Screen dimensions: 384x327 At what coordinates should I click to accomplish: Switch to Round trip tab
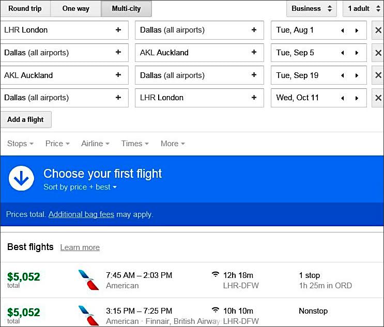tap(25, 9)
